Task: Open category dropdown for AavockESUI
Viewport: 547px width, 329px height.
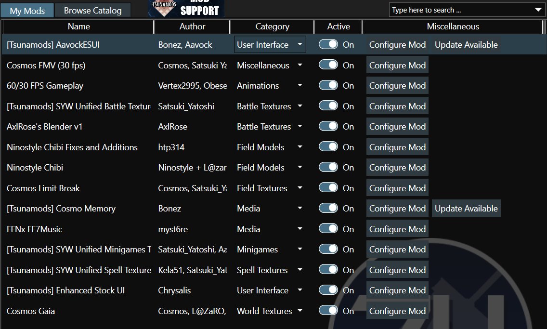Action: click(270, 44)
